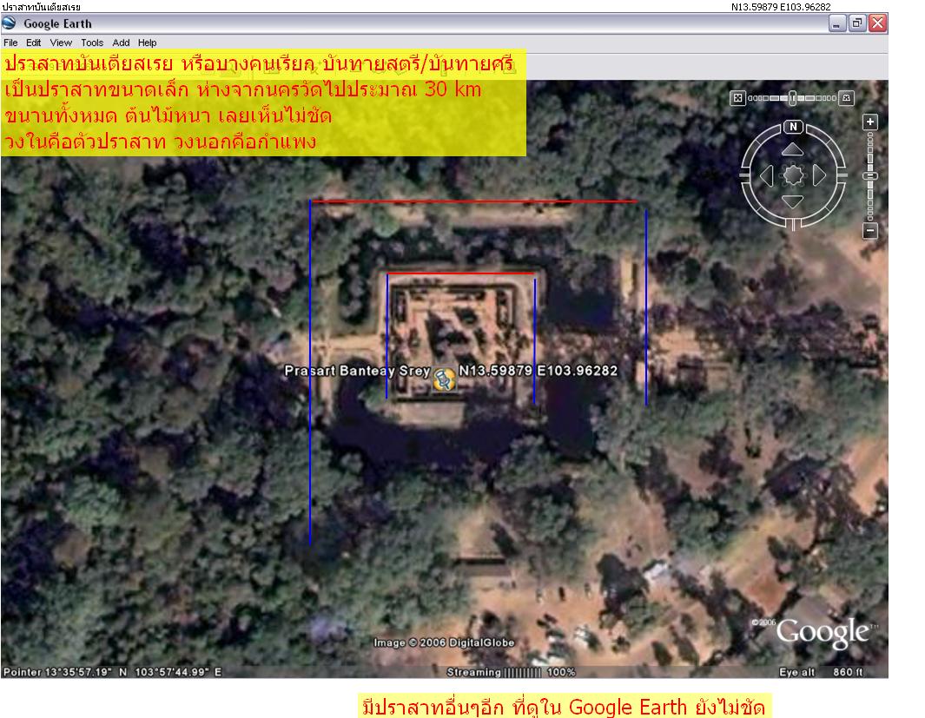Screen dimensions: 925x718
Task: Click the Eye alt 860 ft readout
Action: tap(821, 672)
